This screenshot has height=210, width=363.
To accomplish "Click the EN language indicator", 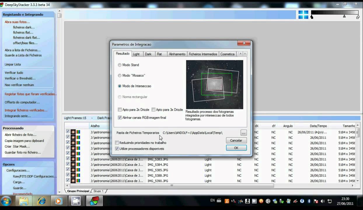I will click(x=212, y=200).
